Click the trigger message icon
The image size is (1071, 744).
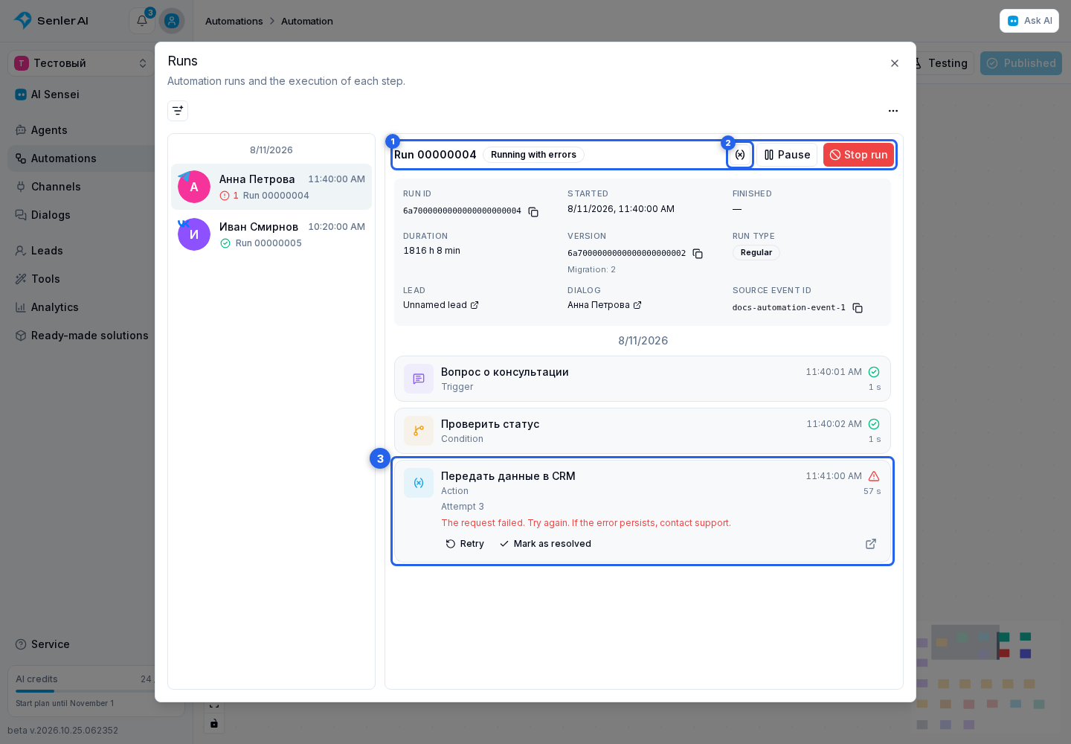pyautogui.click(x=419, y=379)
